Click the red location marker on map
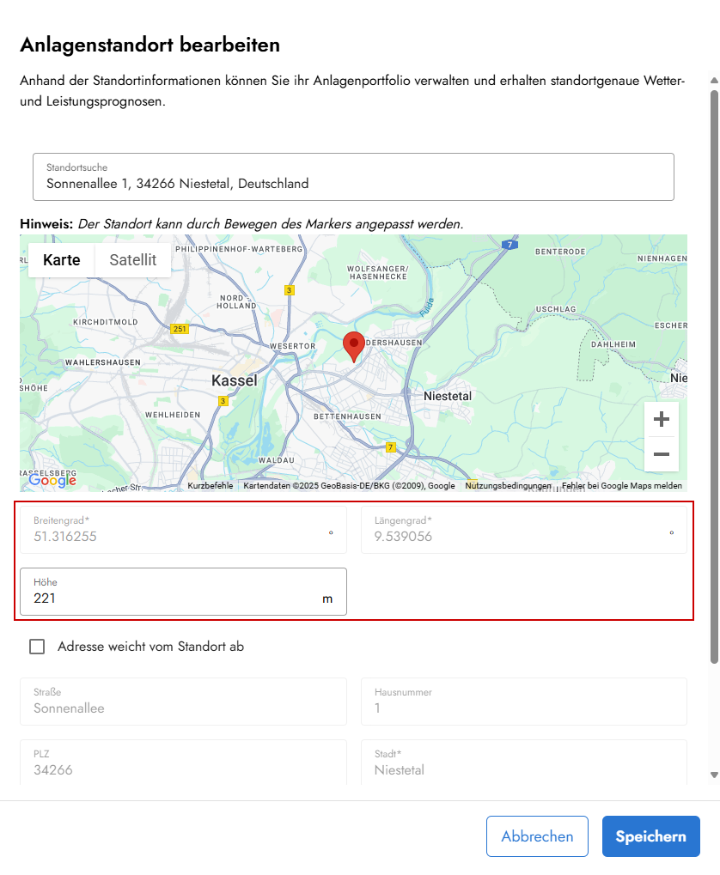This screenshot has height=875, width=720. (353, 346)
